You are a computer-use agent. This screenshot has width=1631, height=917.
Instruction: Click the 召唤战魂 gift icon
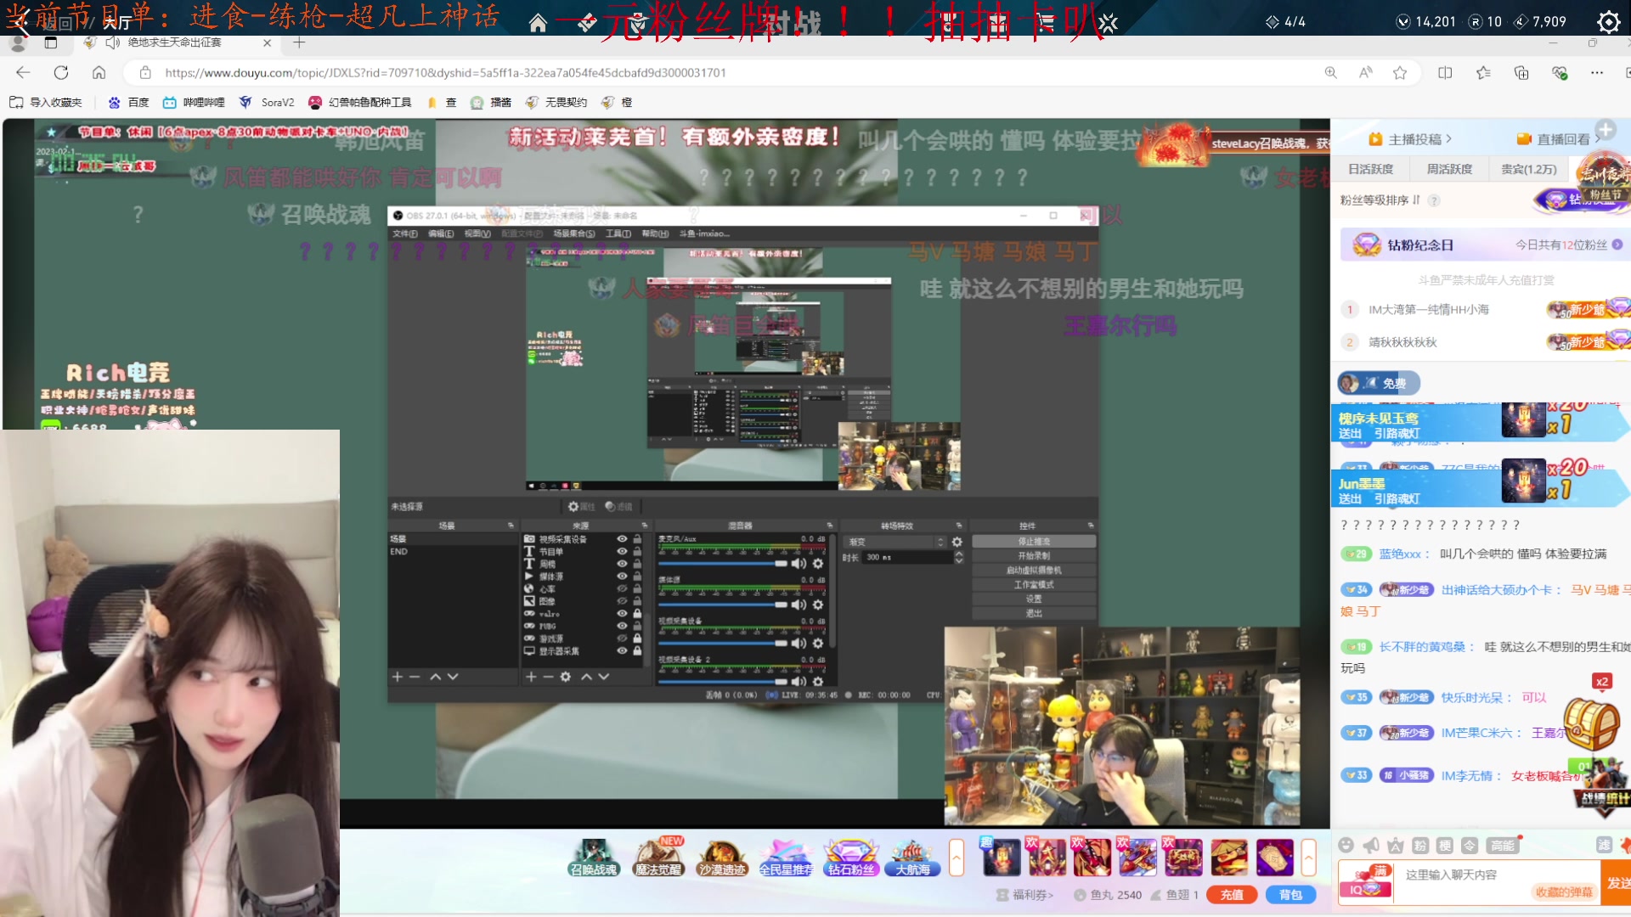tap(593, 856)
